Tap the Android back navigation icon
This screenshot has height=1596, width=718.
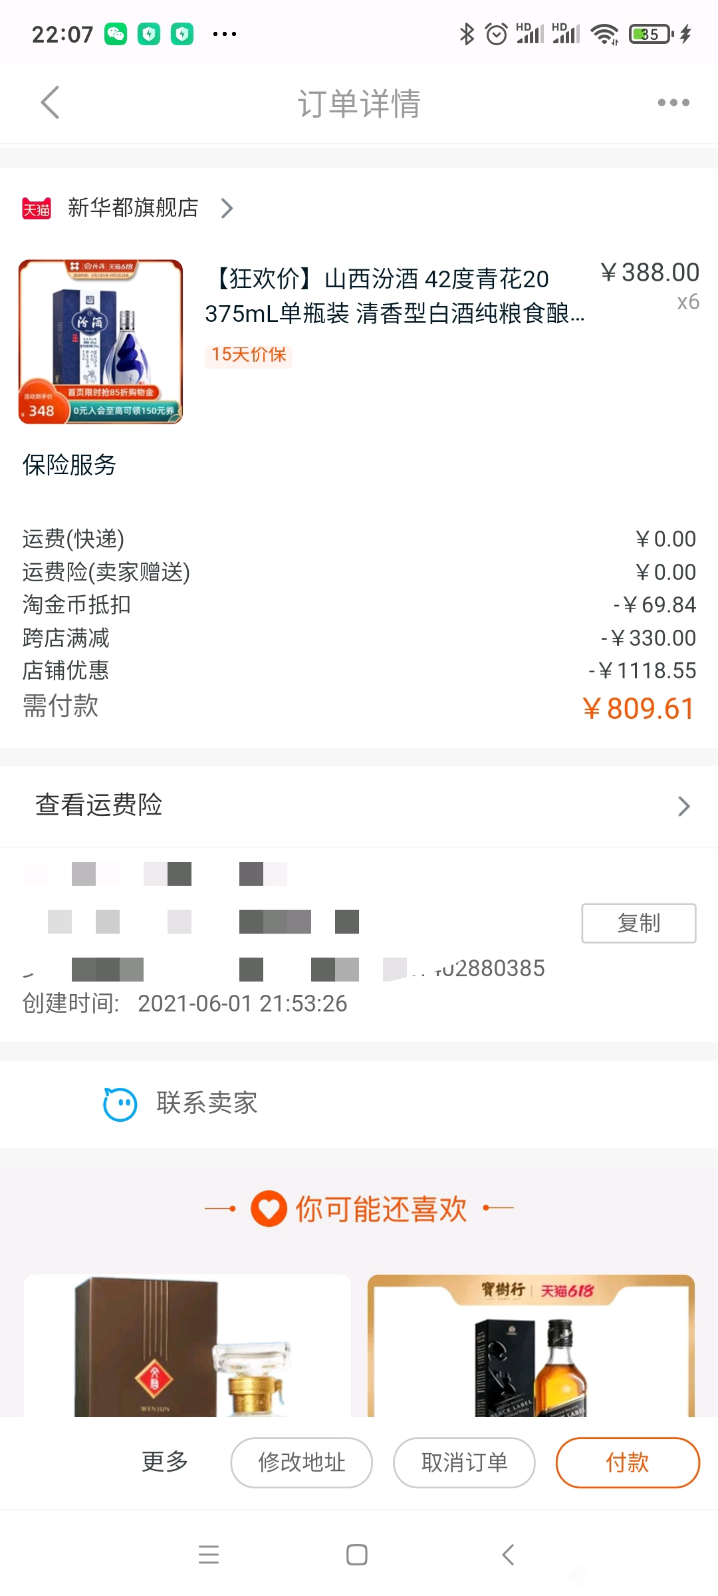(x=508, y=1554)
